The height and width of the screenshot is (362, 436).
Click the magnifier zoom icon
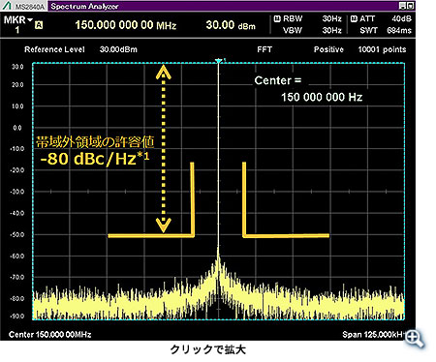pos(416,339)
